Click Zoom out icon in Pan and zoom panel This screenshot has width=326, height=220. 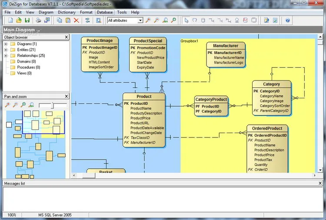[15, 105]
